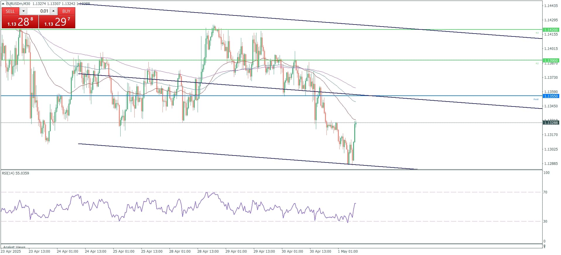Increase trade volume with the up arrow
The height and width of the screenshot is (255, 561).
[x=53, y=11]
